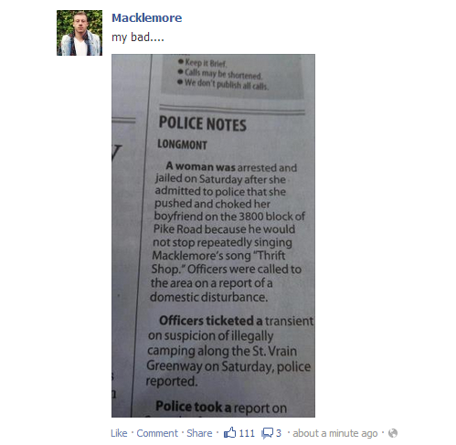Click the 'Police took a report' line
Screen dimensions: 456x445
pos(221,408)
